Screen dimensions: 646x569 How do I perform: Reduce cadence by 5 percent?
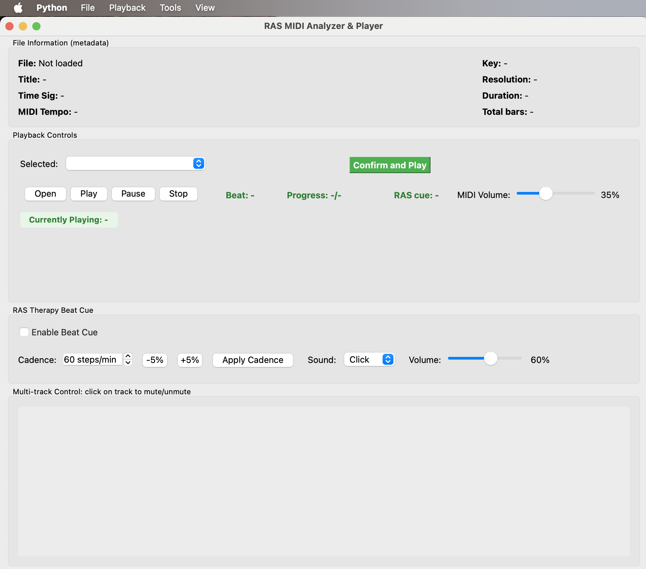[x=155, y=360]
